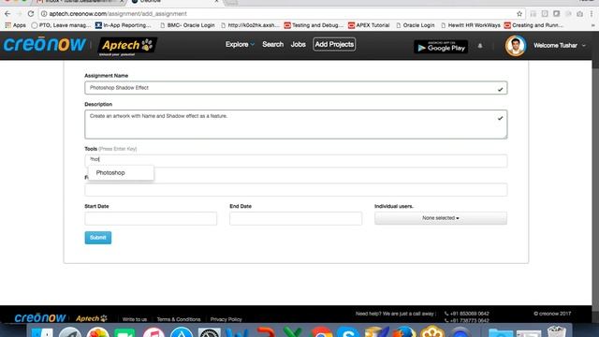Open Firefox in the dock

[404, 332]
